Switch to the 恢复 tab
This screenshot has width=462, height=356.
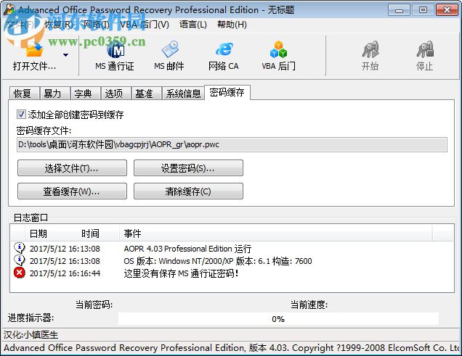(24, 94)
